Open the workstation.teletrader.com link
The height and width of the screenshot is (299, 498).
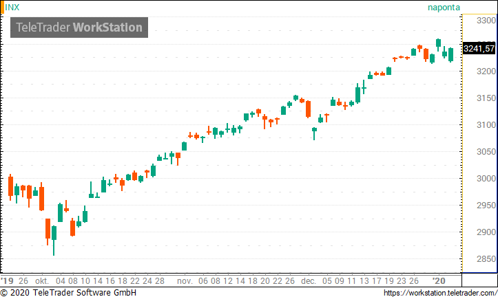[x=441, y=293]
